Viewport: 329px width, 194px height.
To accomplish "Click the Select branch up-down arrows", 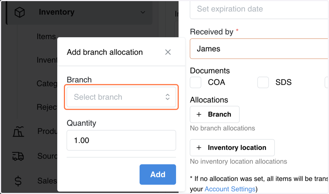I will 168,97.
